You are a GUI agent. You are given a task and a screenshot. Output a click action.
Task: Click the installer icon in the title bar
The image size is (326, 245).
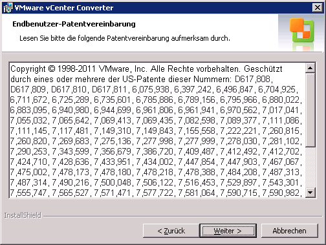pyautogui.click(x=8, y=8)
